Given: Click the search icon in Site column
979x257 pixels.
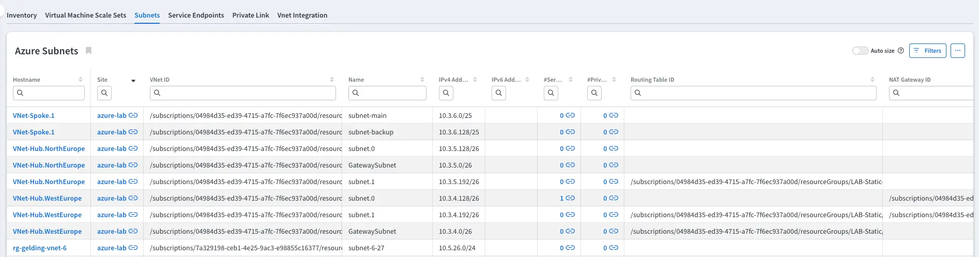Looking at the screenshot, I should click(x=104, y=93).
